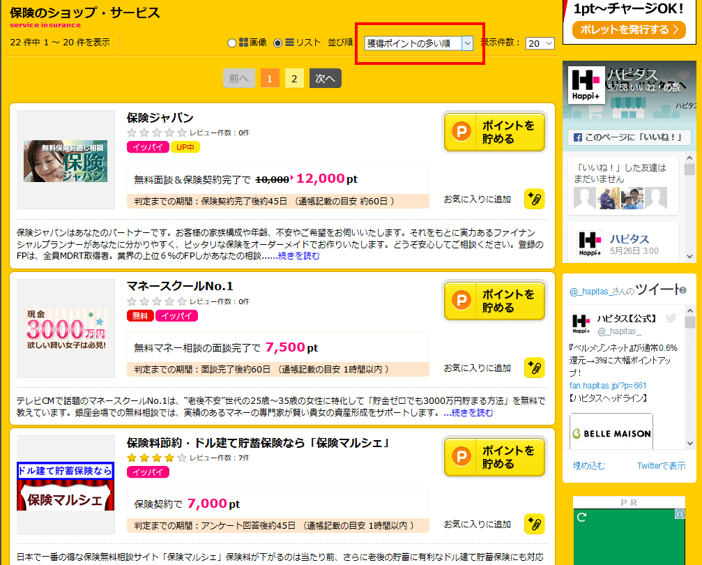This screenshot has height=565, width=702.
Task: Open the BELLE MAISON tweet image
Action: tap(611, 432)
